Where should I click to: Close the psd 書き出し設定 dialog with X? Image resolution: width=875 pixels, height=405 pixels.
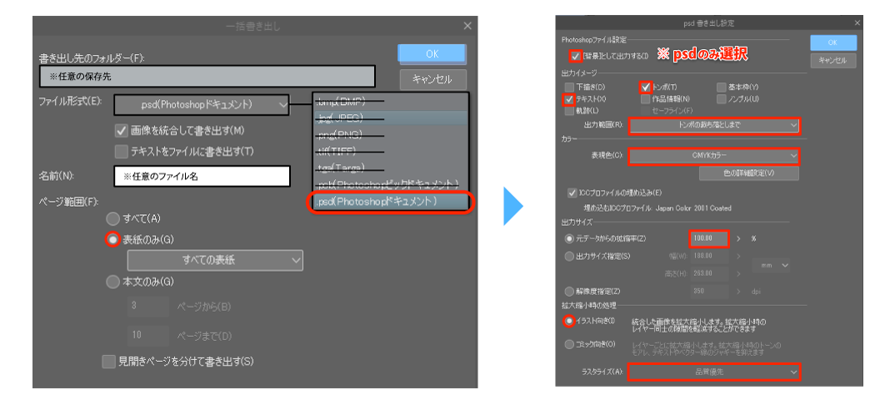(857, 22)
